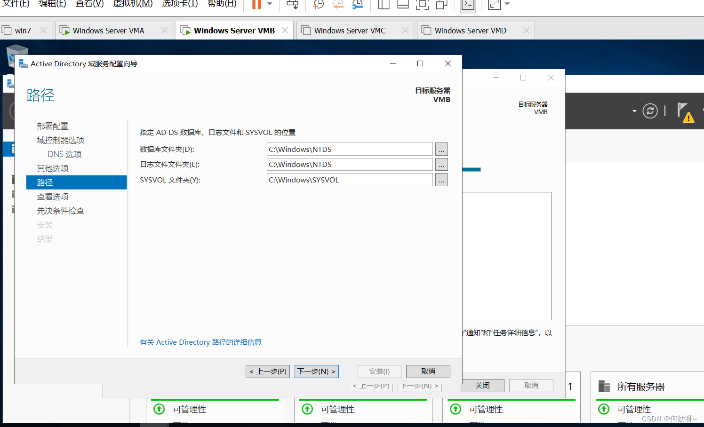The image size is (704, 427).
Task: Click 下一步(N) in the AD wizard
Action: [317, 372]
